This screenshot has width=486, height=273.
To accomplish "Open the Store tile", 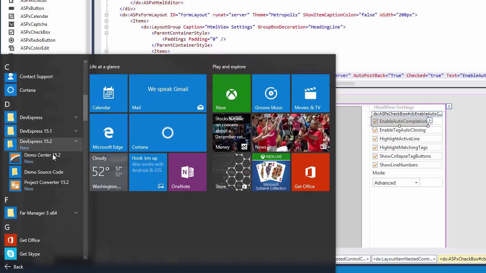I will [x=232, y=172].
